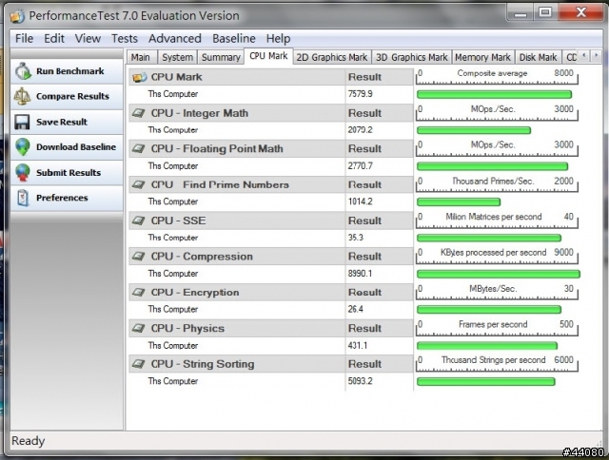
Task: Click the Compare Results button
Action: pyautogui.click(x=67, y=96)
